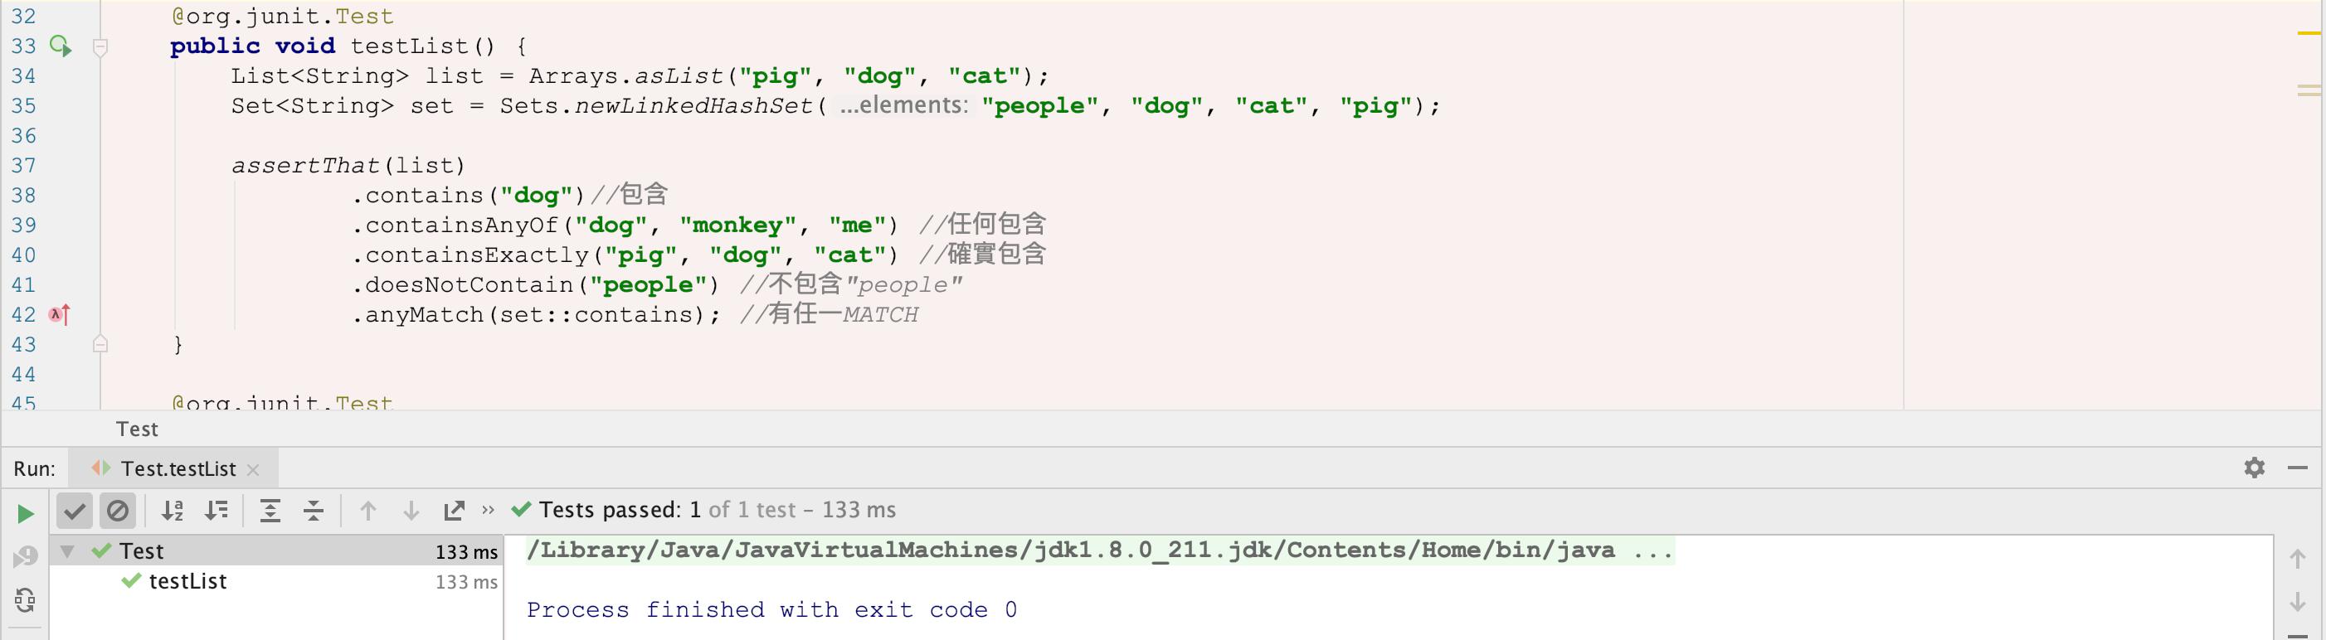
Task: Open the Run panel settings gear
Action: pos(2255,468)
